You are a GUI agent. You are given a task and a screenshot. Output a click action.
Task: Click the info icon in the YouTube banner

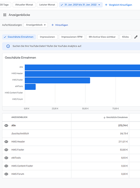[8, 46]
